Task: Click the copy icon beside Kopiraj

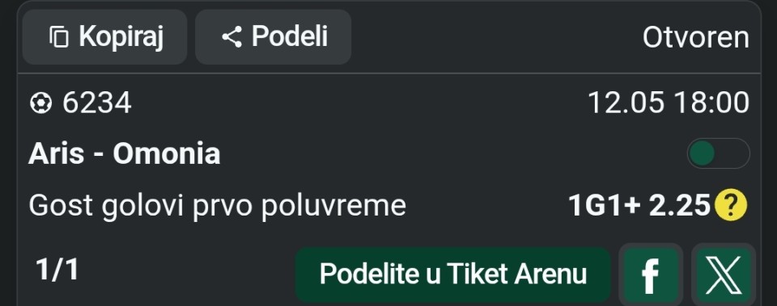Action: [59, 37]
